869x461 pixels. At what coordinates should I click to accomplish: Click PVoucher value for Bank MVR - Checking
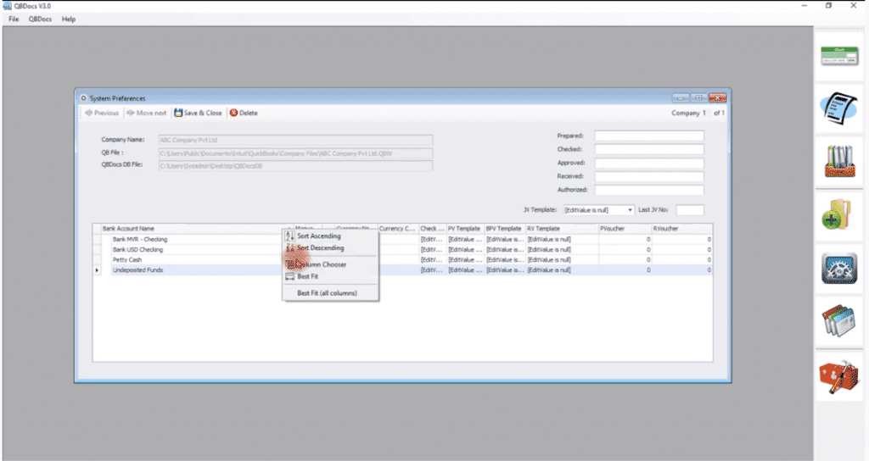625,240
